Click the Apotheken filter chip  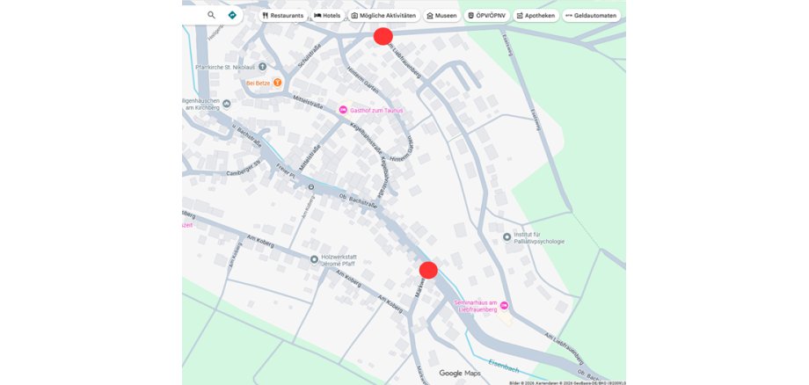coord(536,16)
